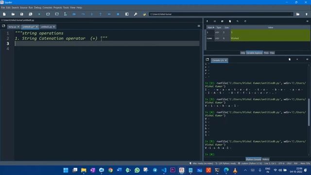
Task: Switch to the Help pane tab
Action: coord(243,53)
